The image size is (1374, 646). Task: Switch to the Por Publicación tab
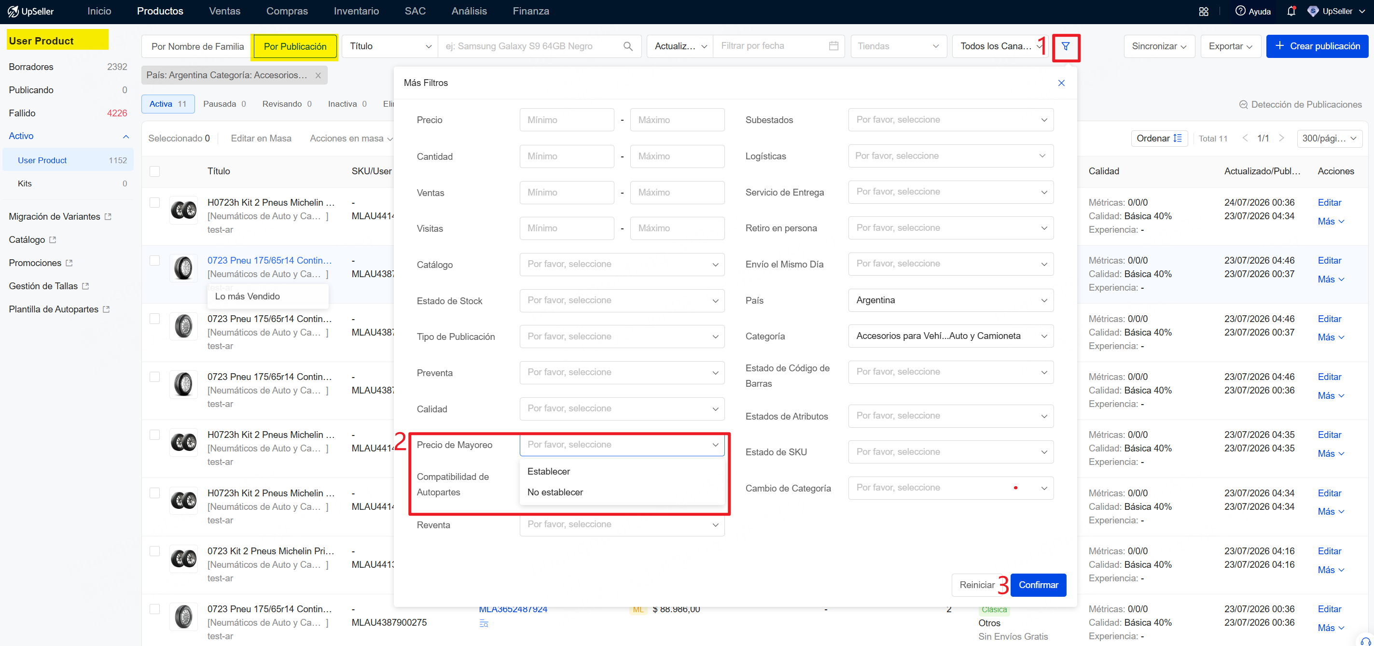295,46
